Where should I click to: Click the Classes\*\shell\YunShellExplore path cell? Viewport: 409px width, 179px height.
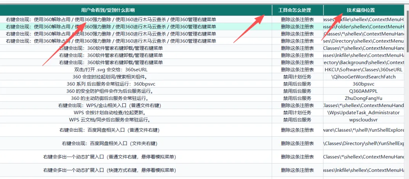[x=364, y=130]
